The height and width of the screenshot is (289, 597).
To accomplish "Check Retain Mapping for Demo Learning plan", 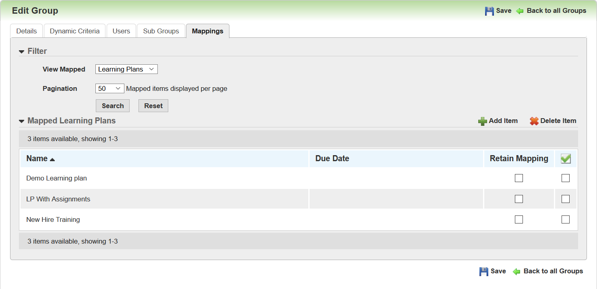I will [519, 178].
